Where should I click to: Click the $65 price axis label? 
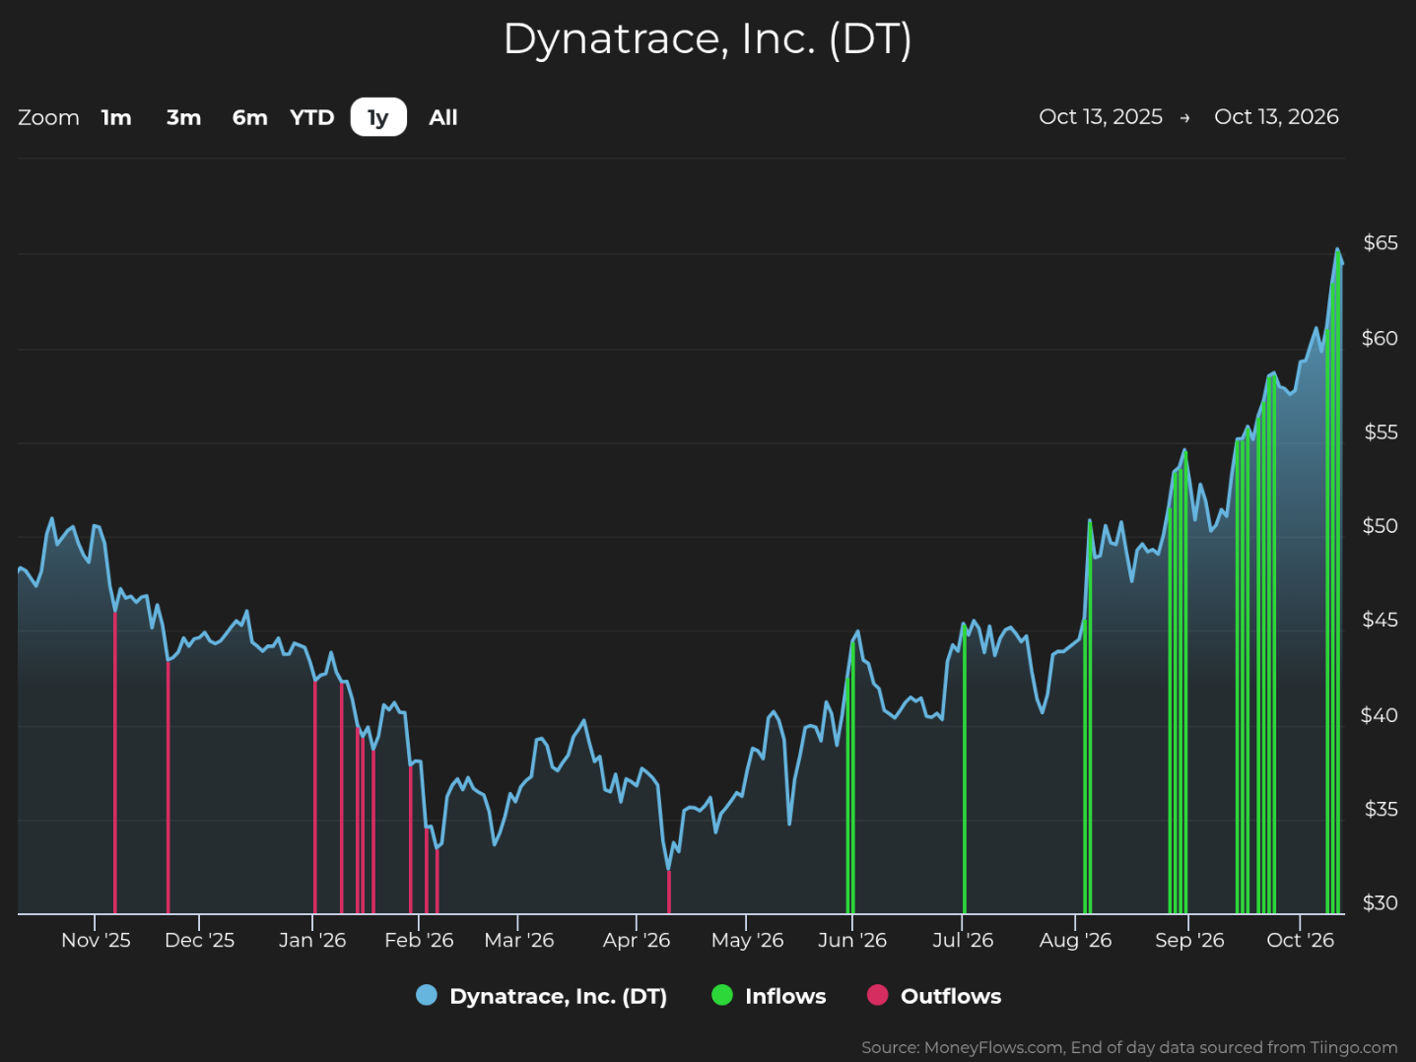tap(1380, 242)
